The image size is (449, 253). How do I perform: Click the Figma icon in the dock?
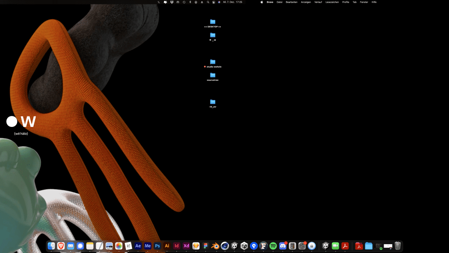(206, 246)
